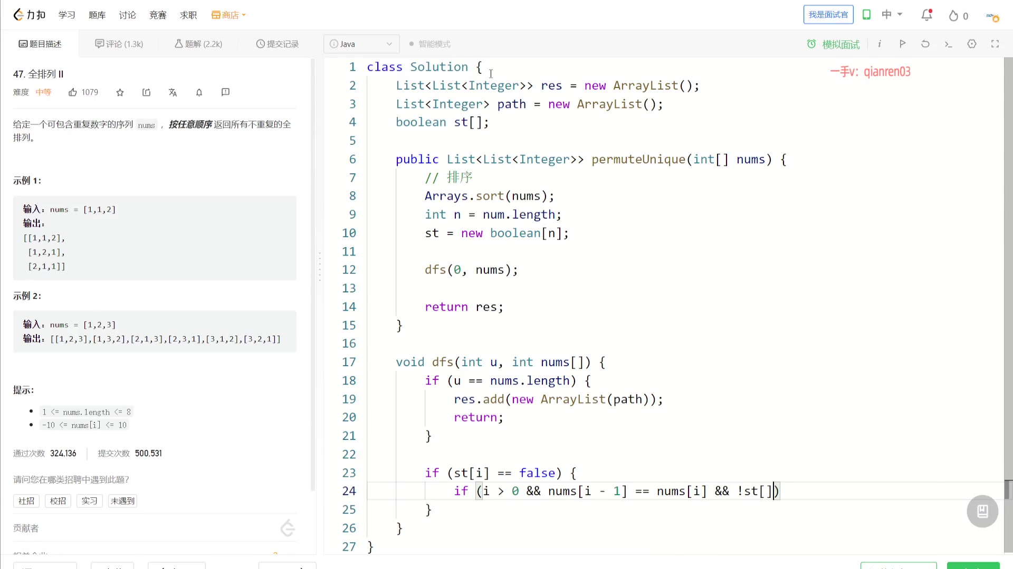
Task: Open the 题目描述 problem description tab
Action: [x=40, y=44]
